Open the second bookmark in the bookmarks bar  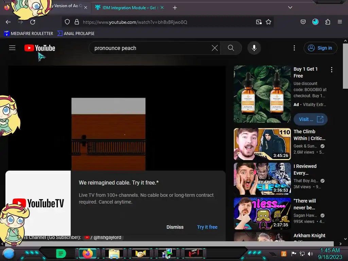[x=76, y=34]
